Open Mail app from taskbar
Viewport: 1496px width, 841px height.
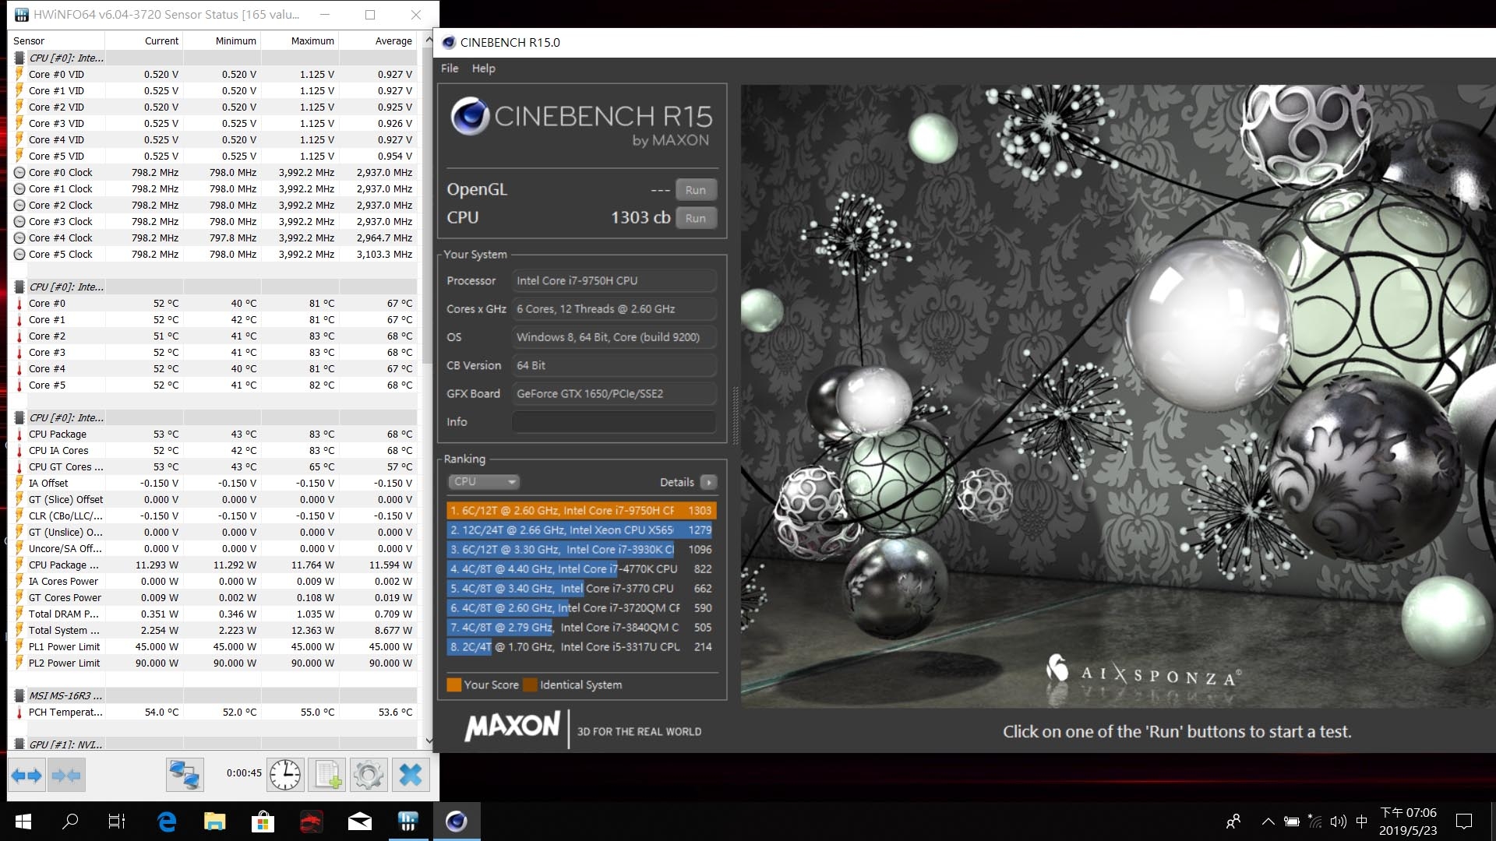(359, 822)
